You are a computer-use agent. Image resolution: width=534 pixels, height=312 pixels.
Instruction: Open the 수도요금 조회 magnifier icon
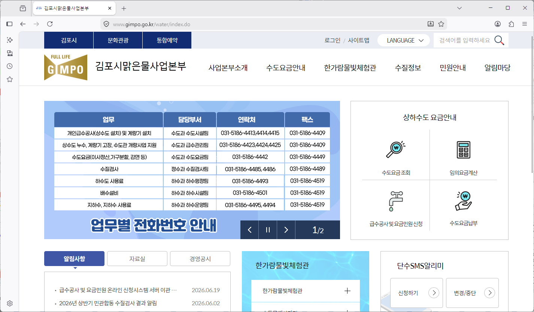395,149
